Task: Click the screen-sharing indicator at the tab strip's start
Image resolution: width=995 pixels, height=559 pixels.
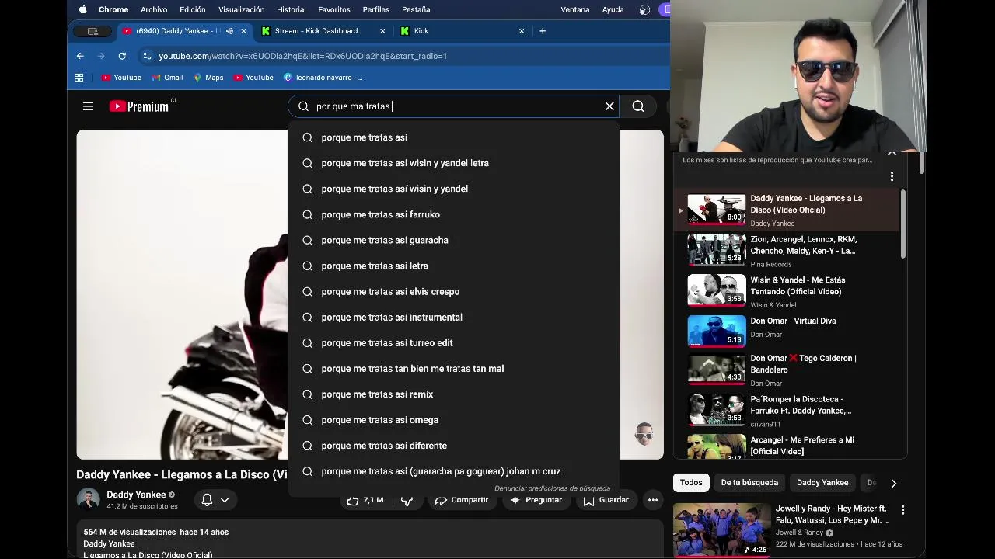Action: pyautogui.click(x=93, y=31)
